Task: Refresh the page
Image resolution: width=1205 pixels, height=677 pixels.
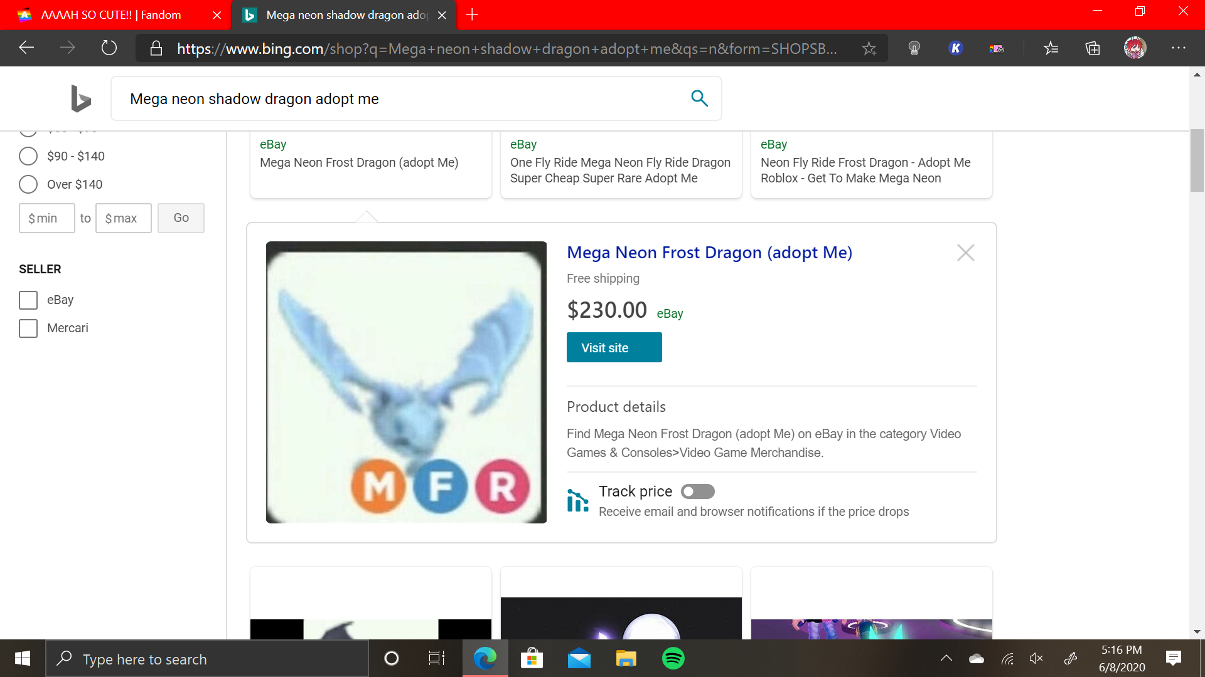Action: click(x=109, y=48)
